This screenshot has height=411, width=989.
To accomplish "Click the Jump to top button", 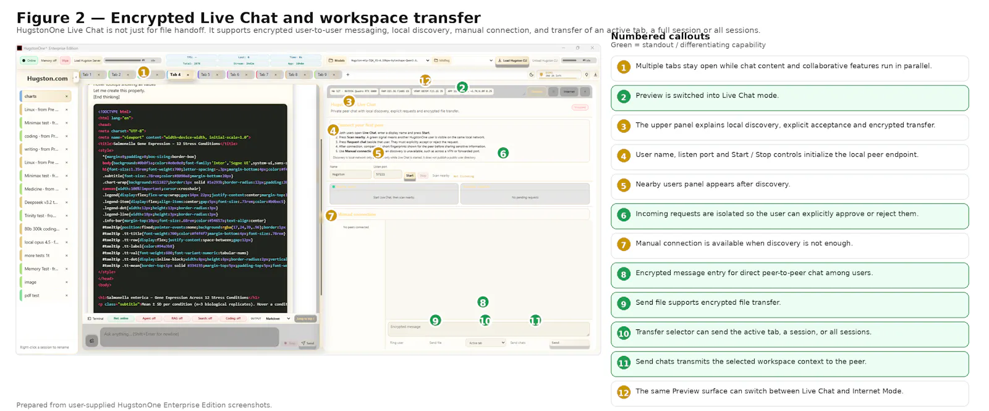I will point(305,318).
